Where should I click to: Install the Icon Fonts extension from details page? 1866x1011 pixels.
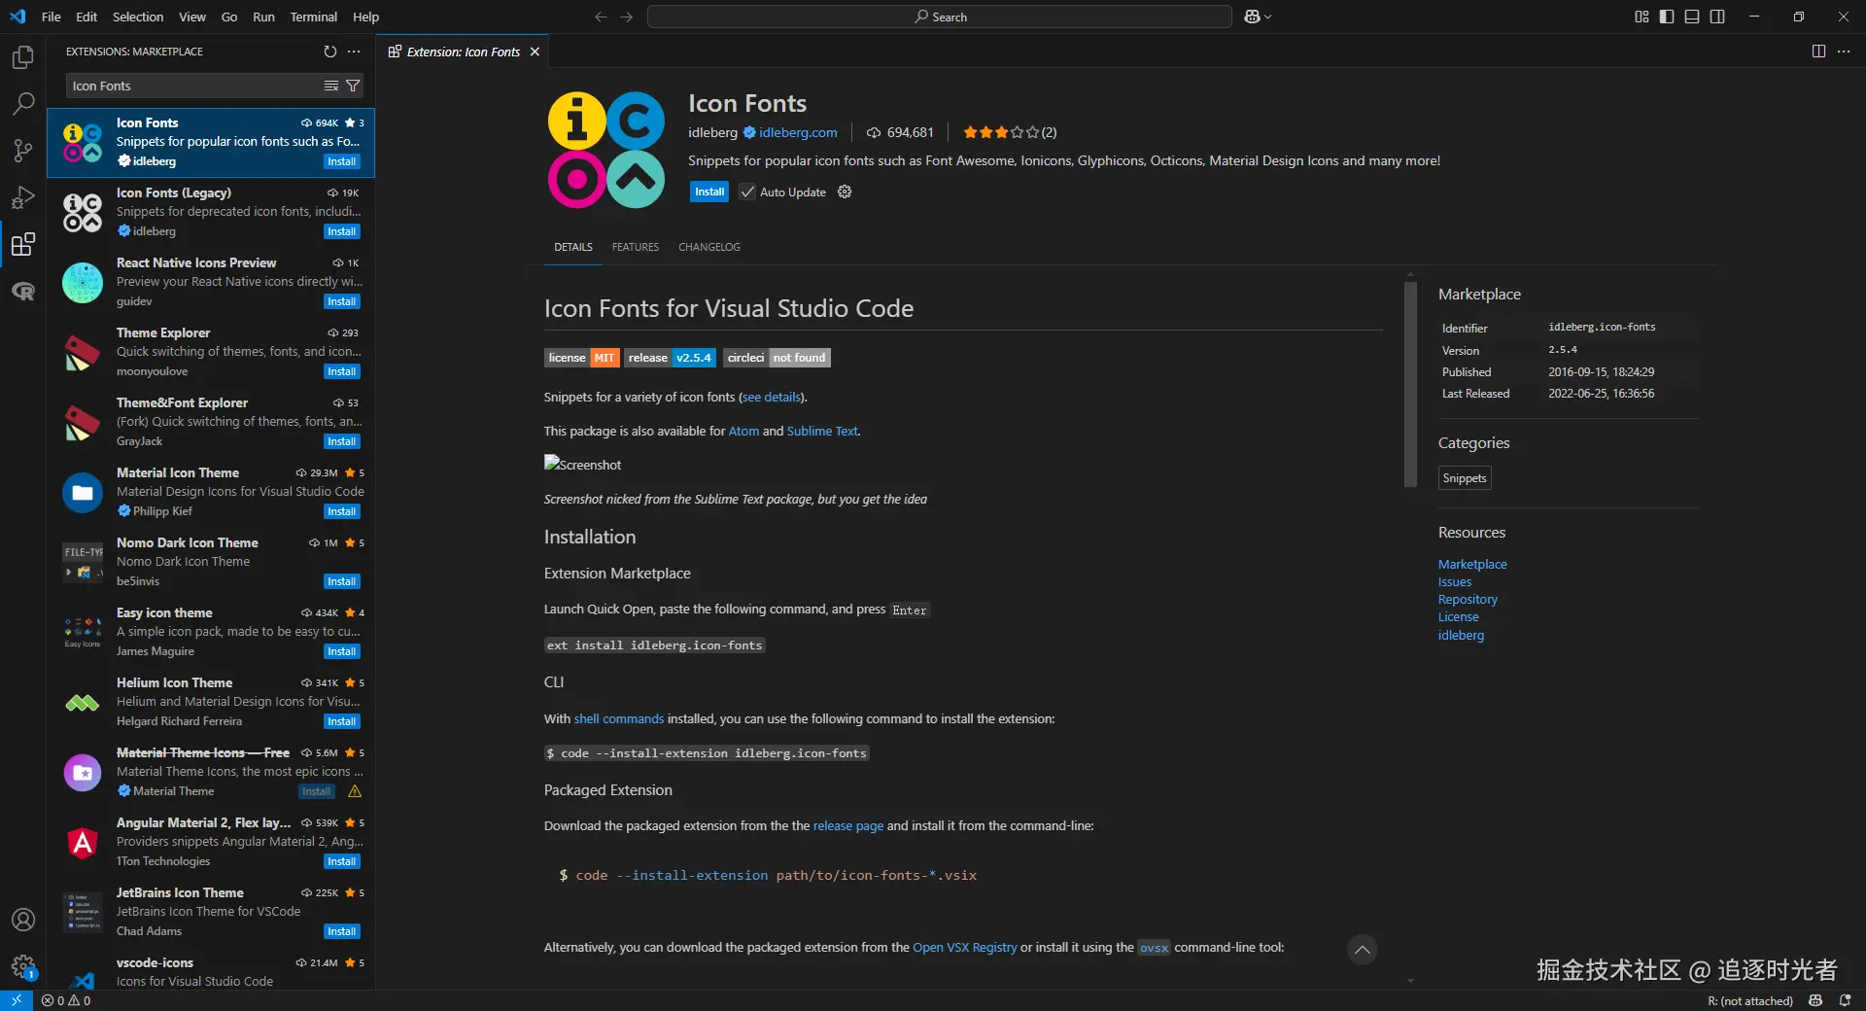point(709,192)
